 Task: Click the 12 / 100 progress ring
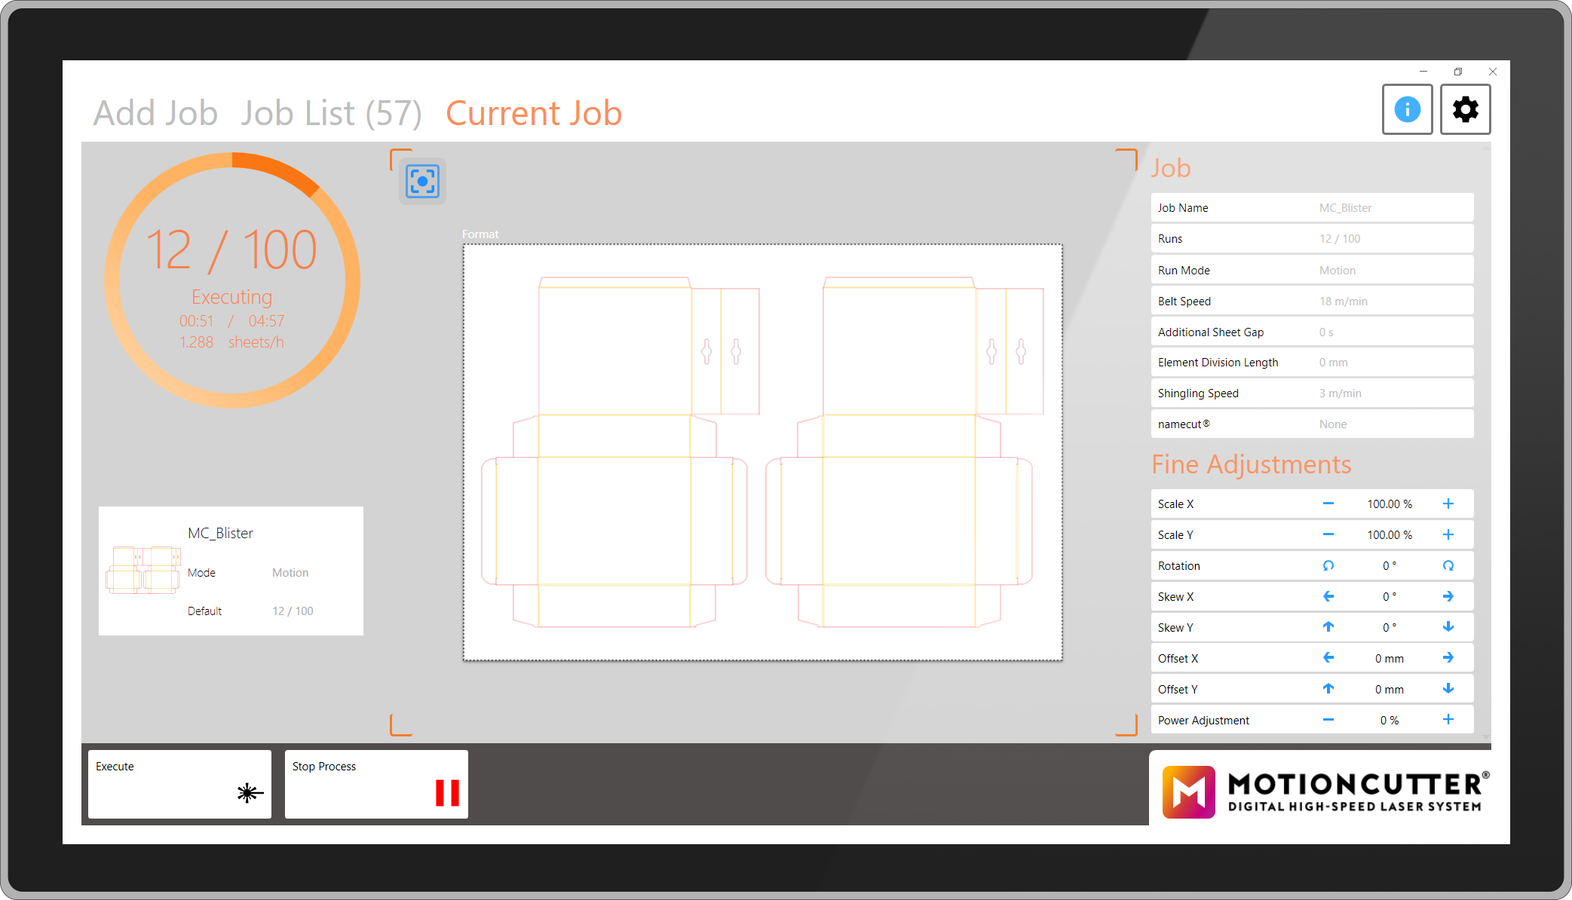[x=232, y=280]
